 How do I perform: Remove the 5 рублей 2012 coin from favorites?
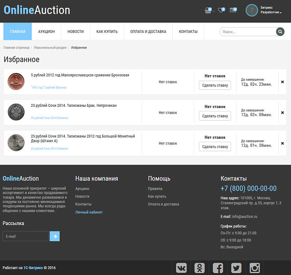282,82
